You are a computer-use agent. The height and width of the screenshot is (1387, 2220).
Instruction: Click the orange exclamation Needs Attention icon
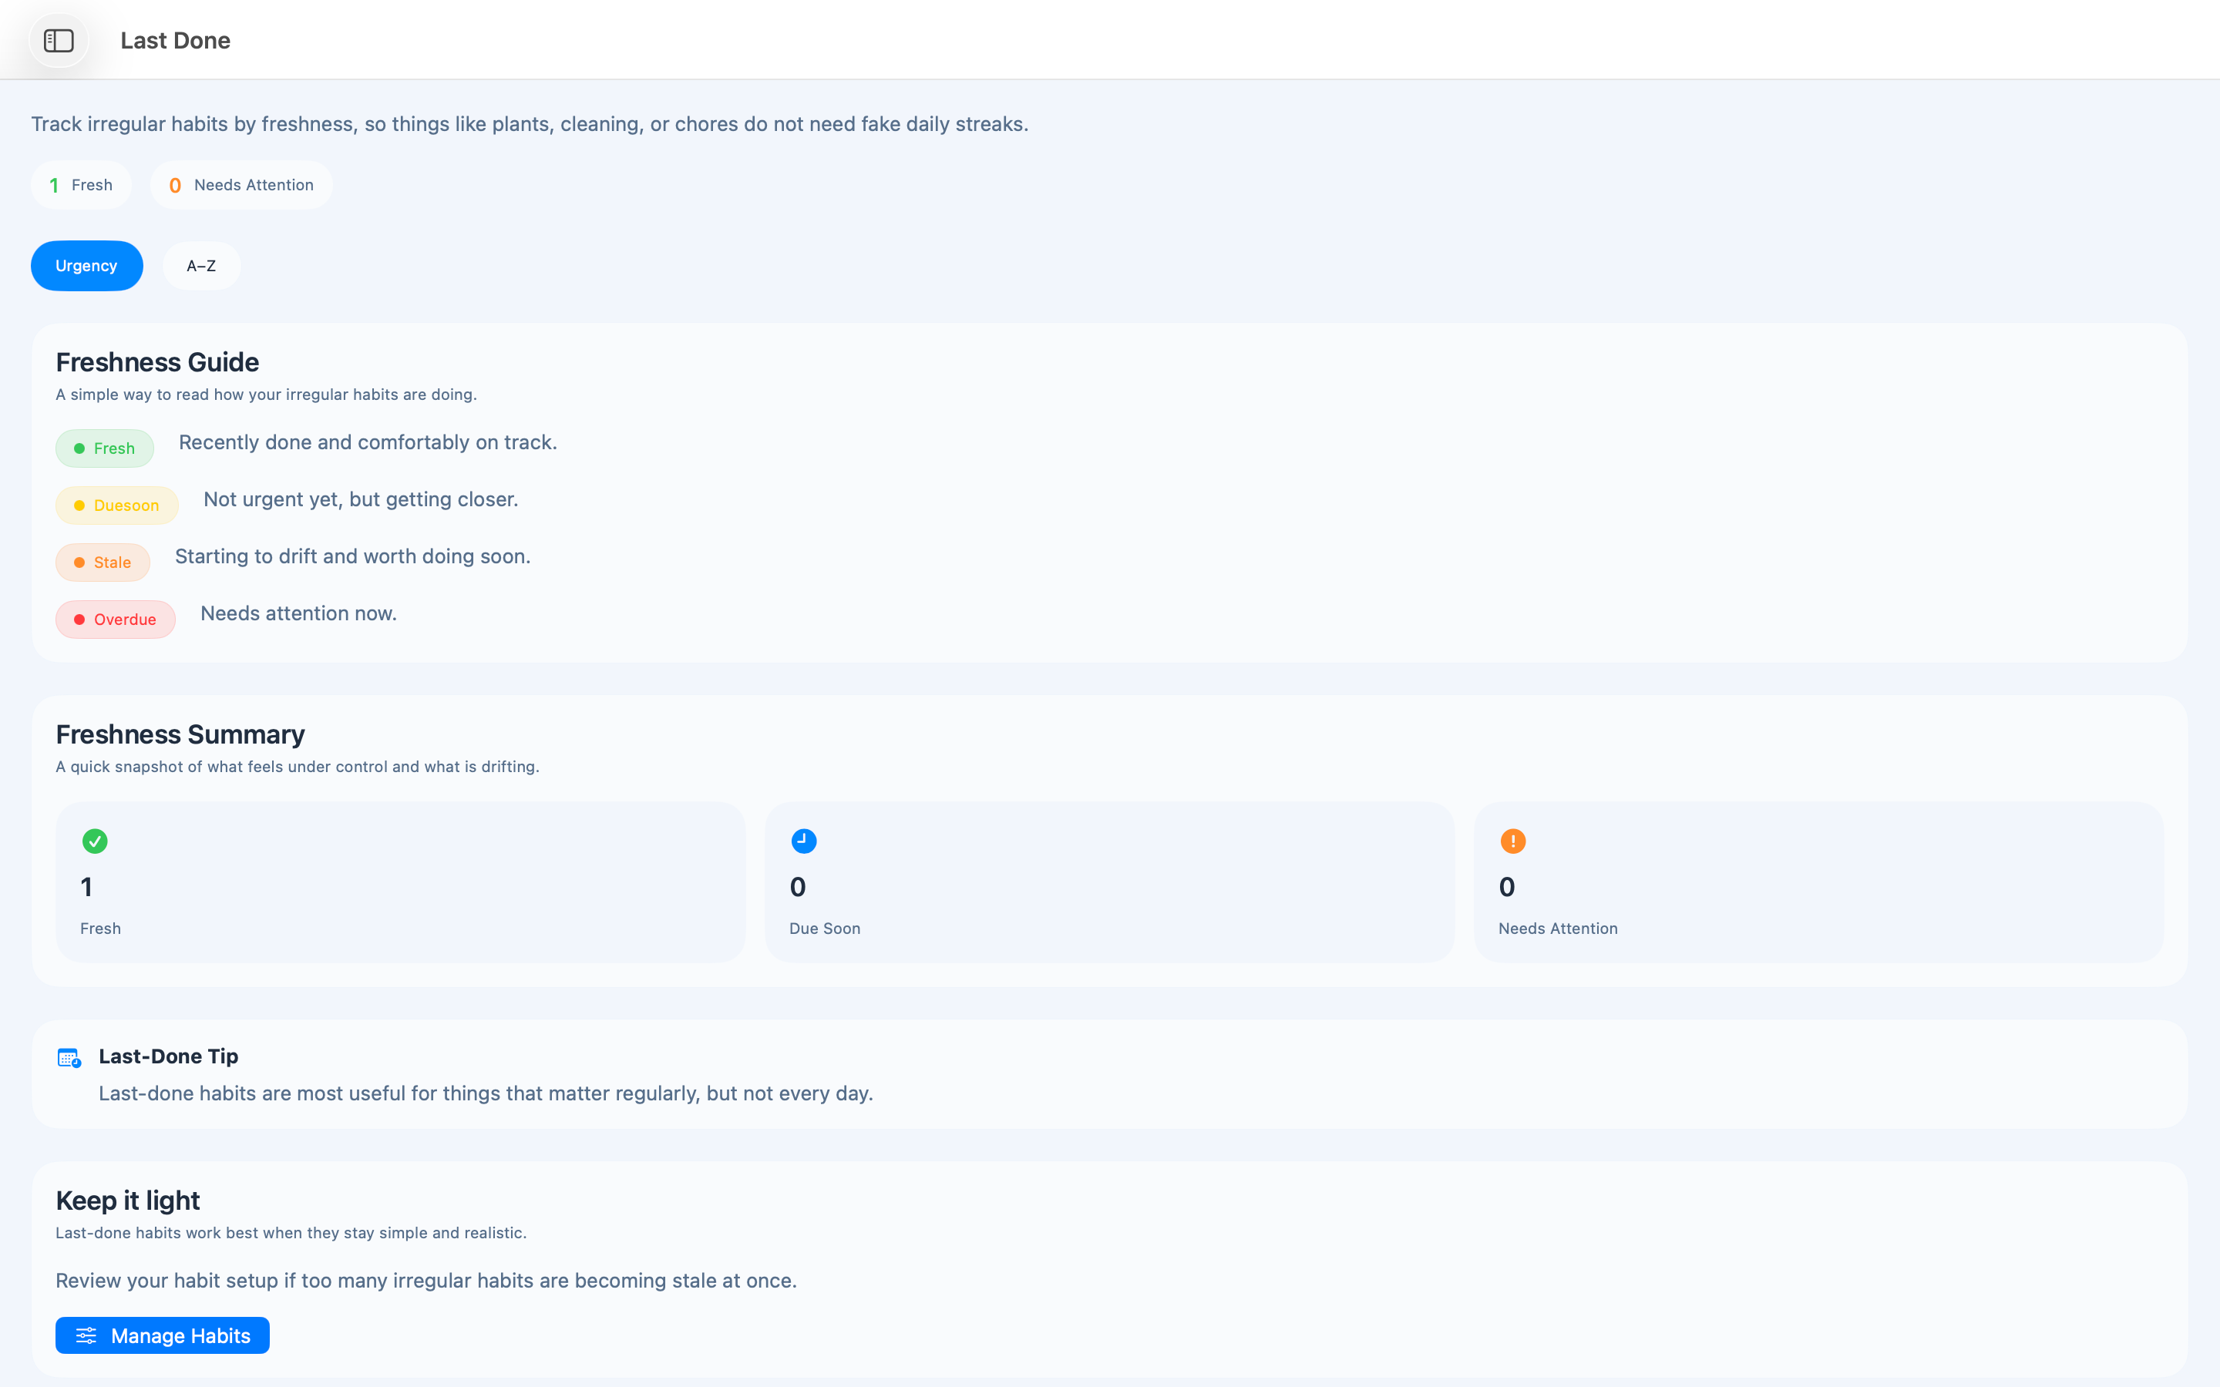tap(1512, 841)
